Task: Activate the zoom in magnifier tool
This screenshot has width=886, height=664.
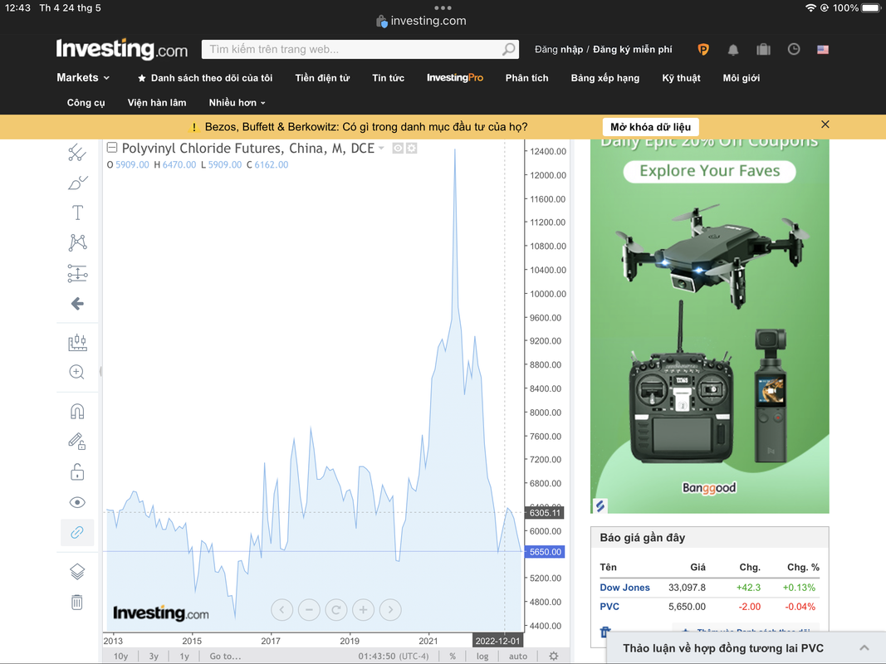Action: coord(77,372)
